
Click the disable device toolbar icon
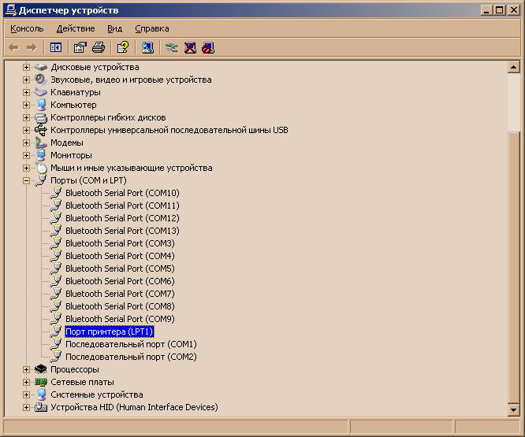208,47
